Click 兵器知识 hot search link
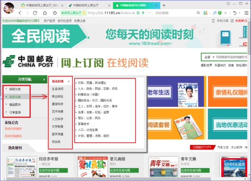This screenshot has height=181, width=251. click(x=220, y=65)
